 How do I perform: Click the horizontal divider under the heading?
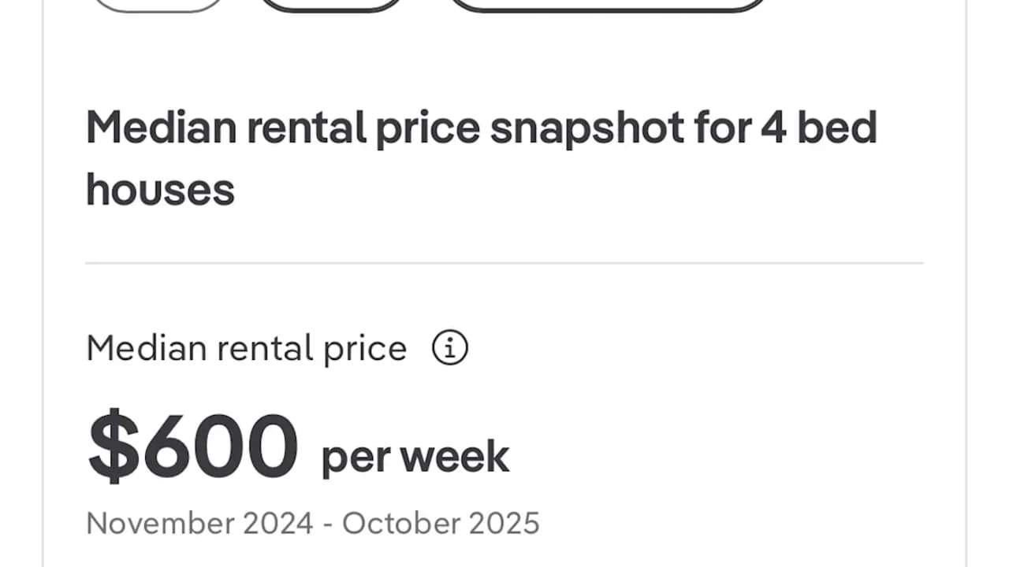[x=504, y=263]
